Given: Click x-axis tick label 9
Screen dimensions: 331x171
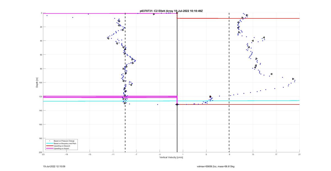Looking at the screenshot, I should [x=229, y=155].
